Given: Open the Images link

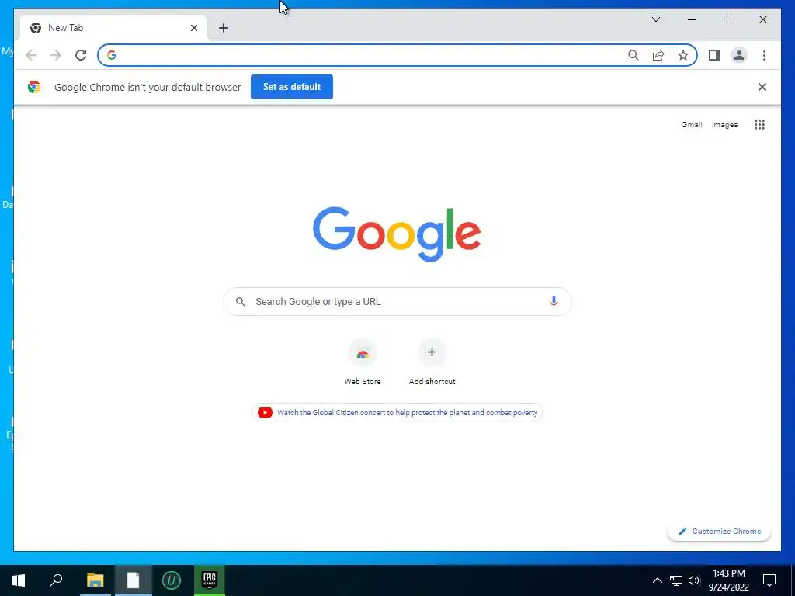Looking at the screenshot, I should coord(724,125).
